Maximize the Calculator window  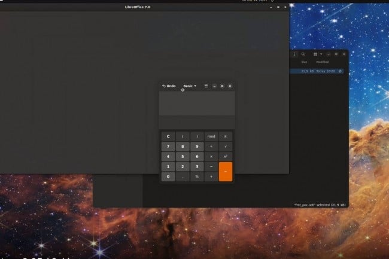(222, 86)
